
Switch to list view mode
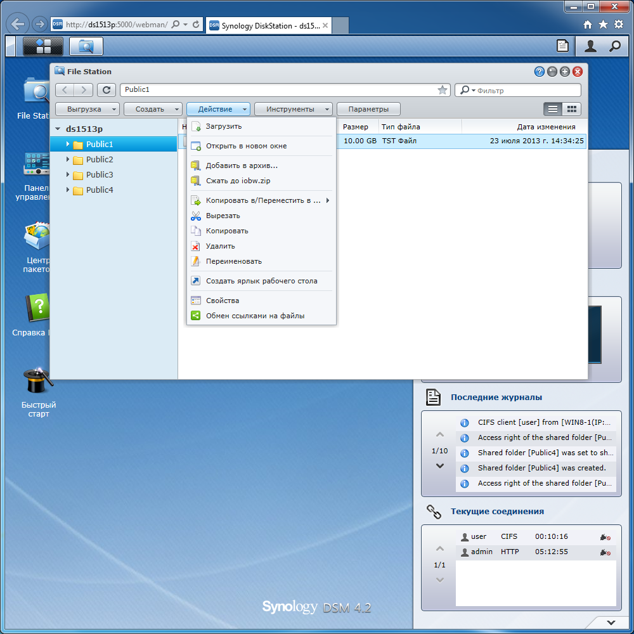[x=553, y=109]
